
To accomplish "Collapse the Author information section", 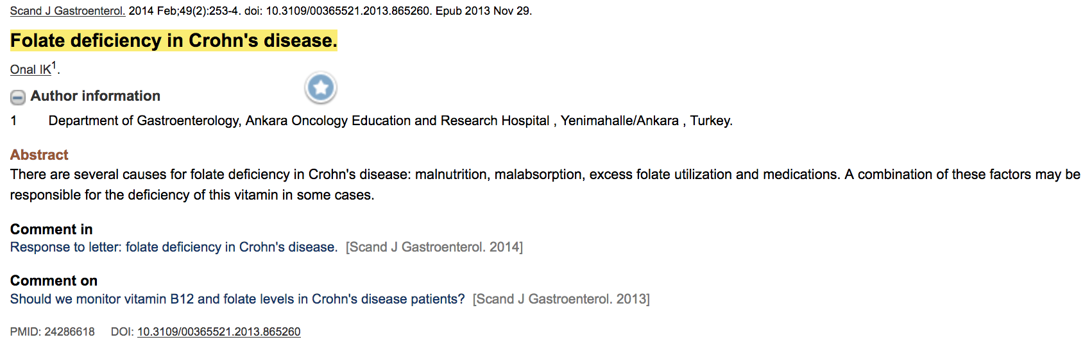I will (18, 97).
